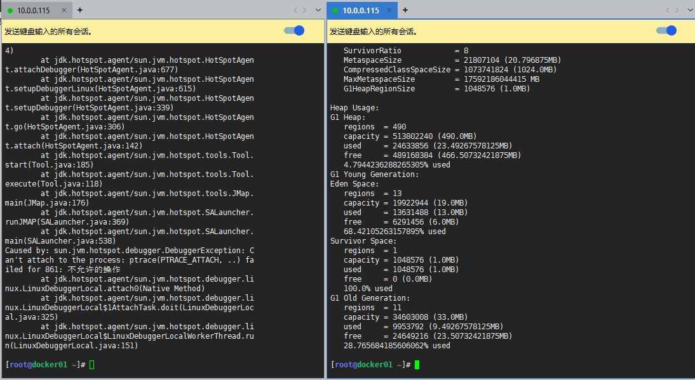695x380 pixels.
Task: Click previous-tab arrow in the right pane
Action: (666, 10)
